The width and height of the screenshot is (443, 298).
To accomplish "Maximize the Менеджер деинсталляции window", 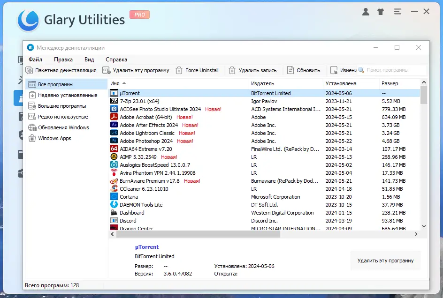I will click(397, 47).
